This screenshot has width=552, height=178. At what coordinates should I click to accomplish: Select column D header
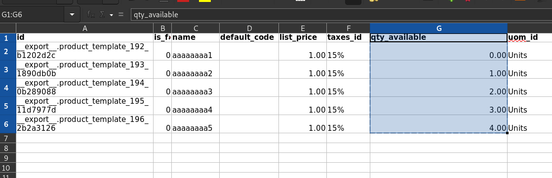(249, 29)
